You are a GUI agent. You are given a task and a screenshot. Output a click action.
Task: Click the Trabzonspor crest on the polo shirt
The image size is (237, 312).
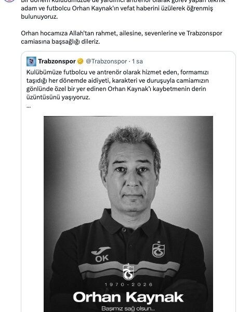click(x=159, y=249)
